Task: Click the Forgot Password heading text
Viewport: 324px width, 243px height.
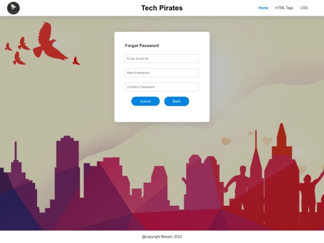Action: tap(142, 46)
